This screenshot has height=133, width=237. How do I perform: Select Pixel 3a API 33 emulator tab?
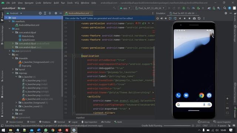coord(183,13)
